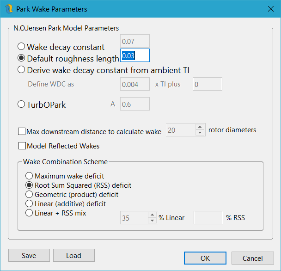Enable Max downstream distance to calculate wake
This screenshot has height=271, width=281.
(22, 131)
